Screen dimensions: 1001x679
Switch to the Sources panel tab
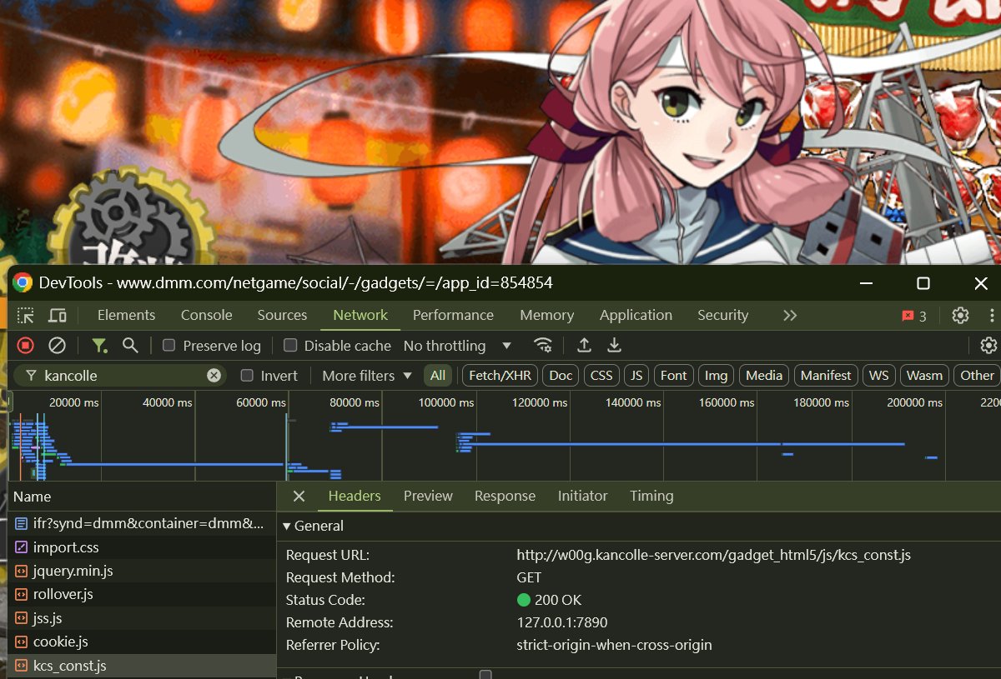pyautogui.click(x=282, y=315)
